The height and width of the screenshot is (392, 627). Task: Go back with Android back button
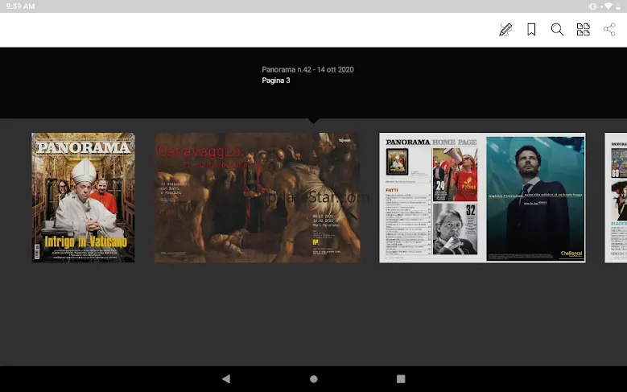point(226,378)
